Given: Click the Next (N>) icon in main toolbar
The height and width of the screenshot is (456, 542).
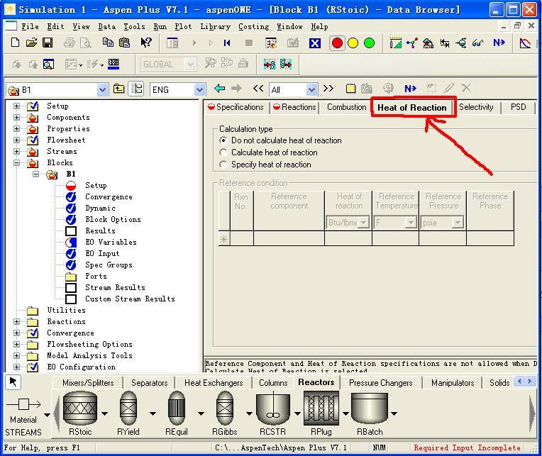Looking at the screenshot, I should click(499, 43).
